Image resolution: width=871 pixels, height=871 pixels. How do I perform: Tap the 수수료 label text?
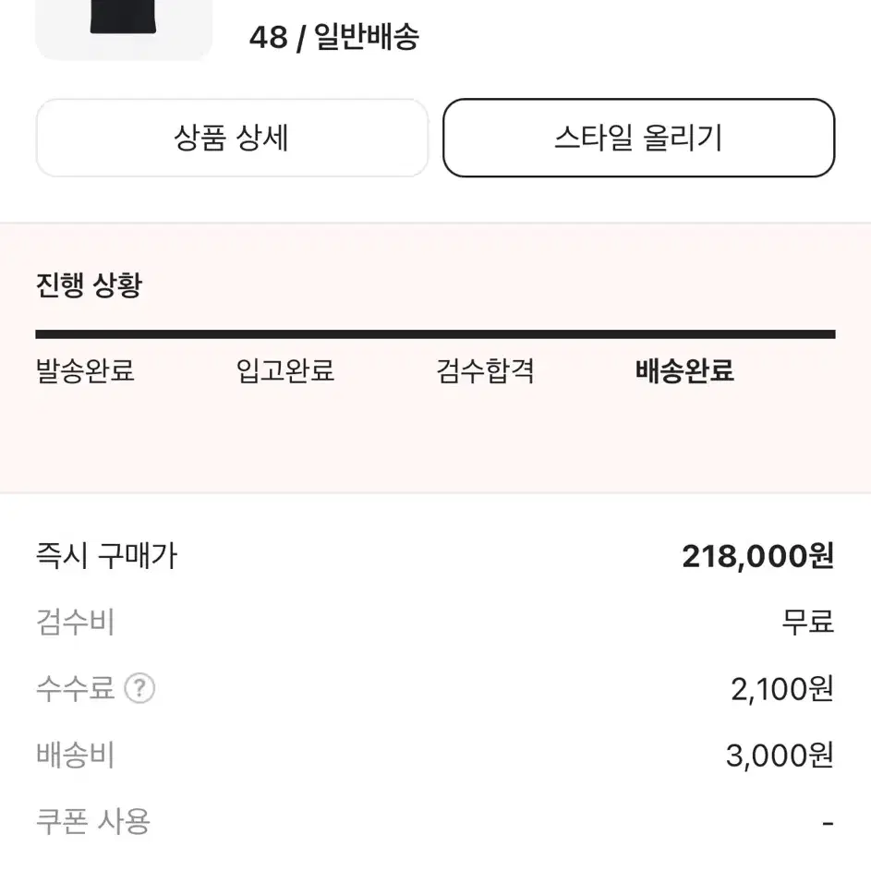click(x=75, y=688)
